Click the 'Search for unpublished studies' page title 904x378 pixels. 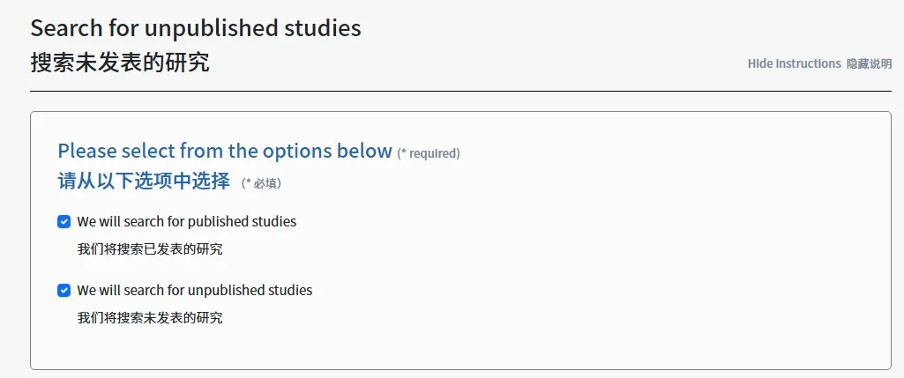tap(196, 27)
